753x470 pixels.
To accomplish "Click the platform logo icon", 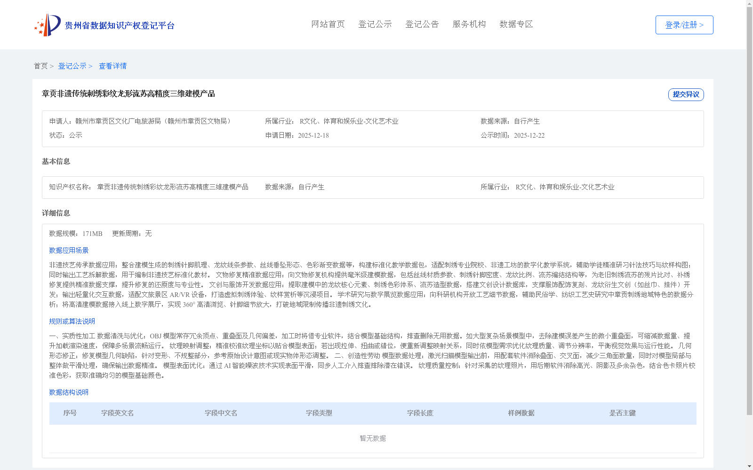I will [x=48, y=25].
